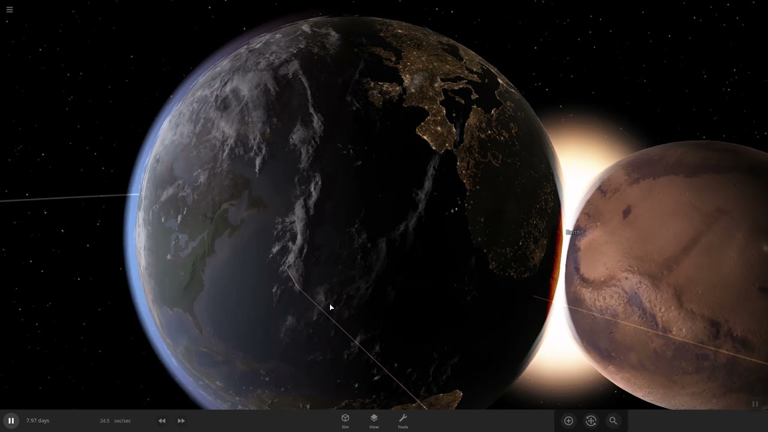This screenshot has height=432, width=768.
Task: Open the Sim menu
Action: 345,421
